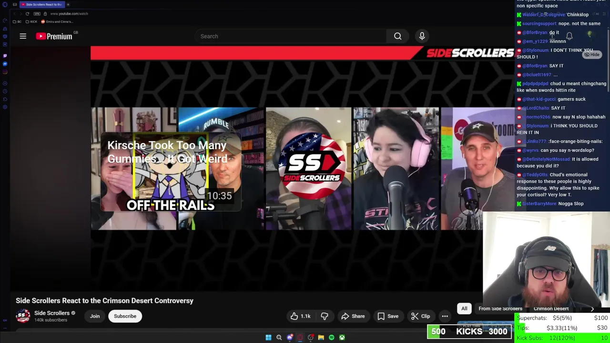Image resolution: width=610 pixels, height=343 pixels.
Task: Start voice search with microphone icon
Action: [x=422, y=36]
